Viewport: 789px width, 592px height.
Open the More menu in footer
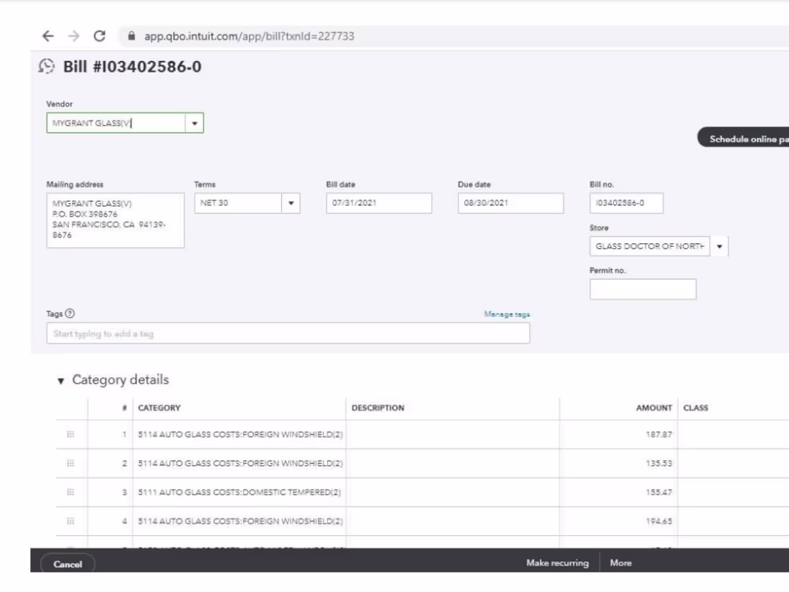620,563
